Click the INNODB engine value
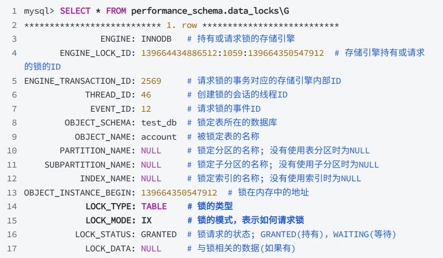443x258 pixels. click(156, 39)
